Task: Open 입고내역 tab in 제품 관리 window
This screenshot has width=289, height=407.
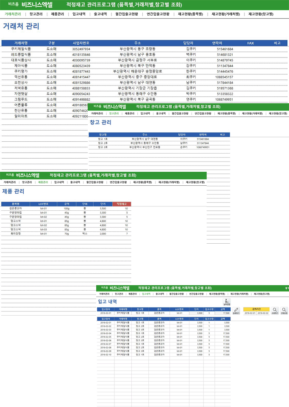Action: click(59, 182)
